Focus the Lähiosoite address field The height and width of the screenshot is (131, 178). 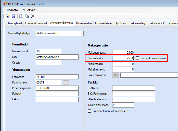pyautogui.click(x=57, y=77)
